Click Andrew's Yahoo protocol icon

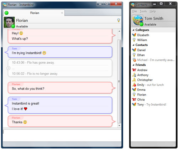[134, 70]
